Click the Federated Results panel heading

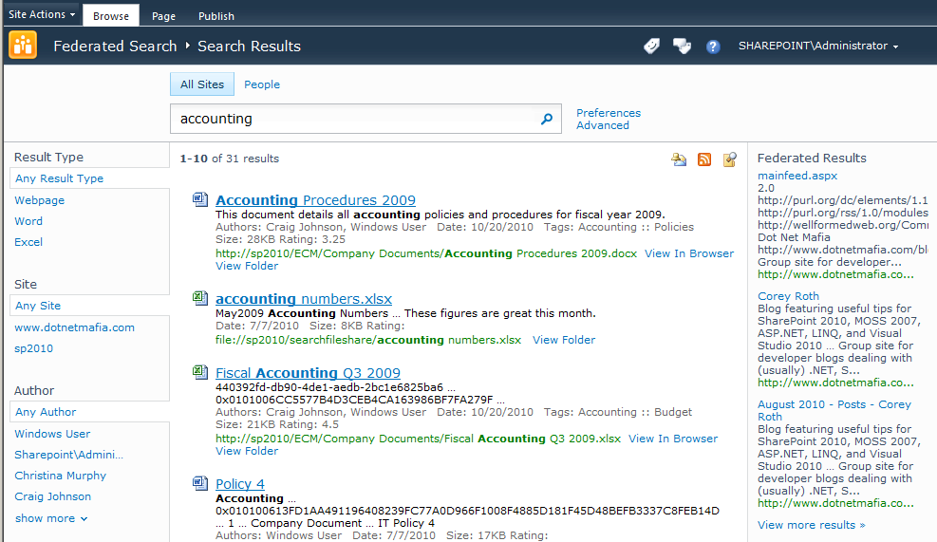click(x=812, y=158)
